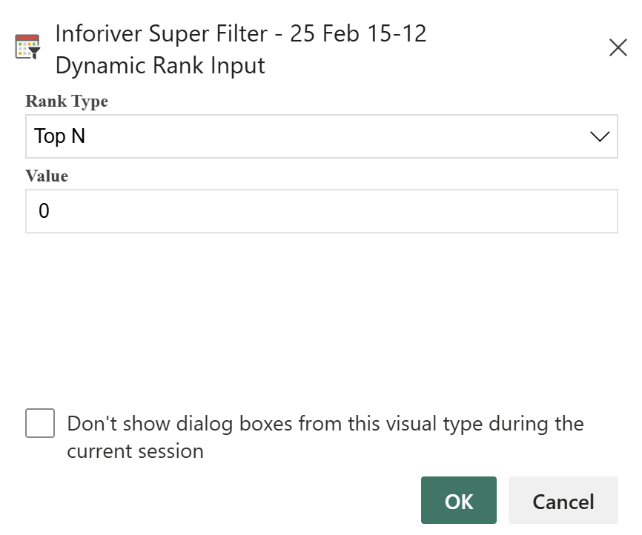This screenshot has width=642, height=535.
Task: Confirm with the green OK button
Action: click(459, 499)
